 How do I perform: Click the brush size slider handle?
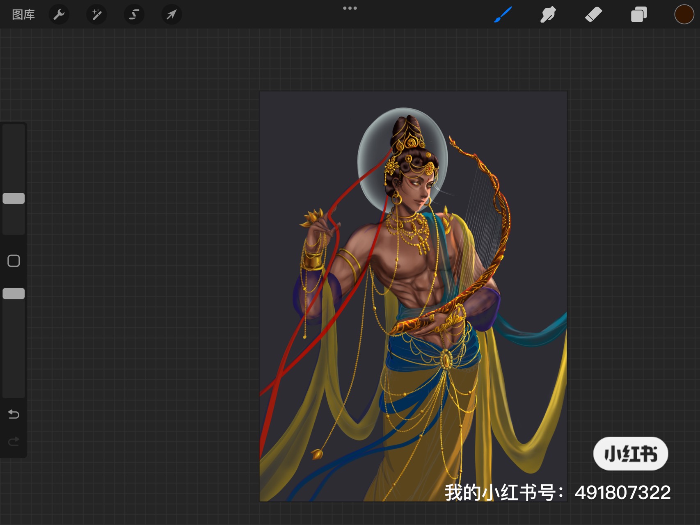click(14, 199)
